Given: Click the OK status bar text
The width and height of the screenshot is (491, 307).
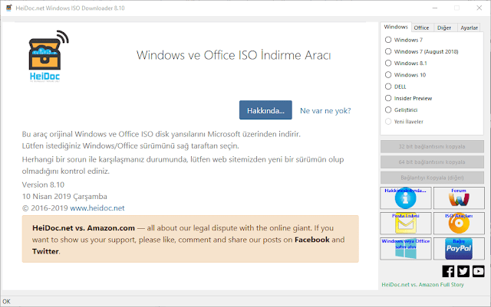Looking at the screenshot, I should pos(6,302).
